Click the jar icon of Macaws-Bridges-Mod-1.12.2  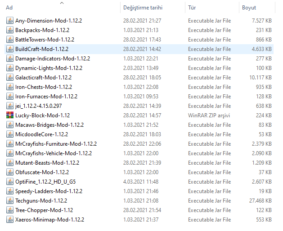(x=10, y=125)
